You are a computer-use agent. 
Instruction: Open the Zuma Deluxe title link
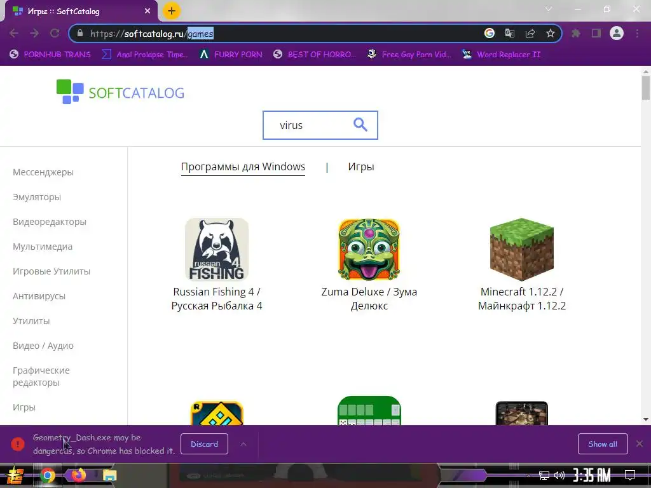point(369,299)
